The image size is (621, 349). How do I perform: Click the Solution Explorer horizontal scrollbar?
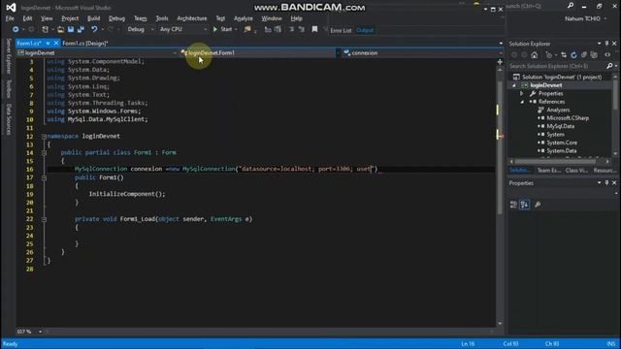point(554,162)
